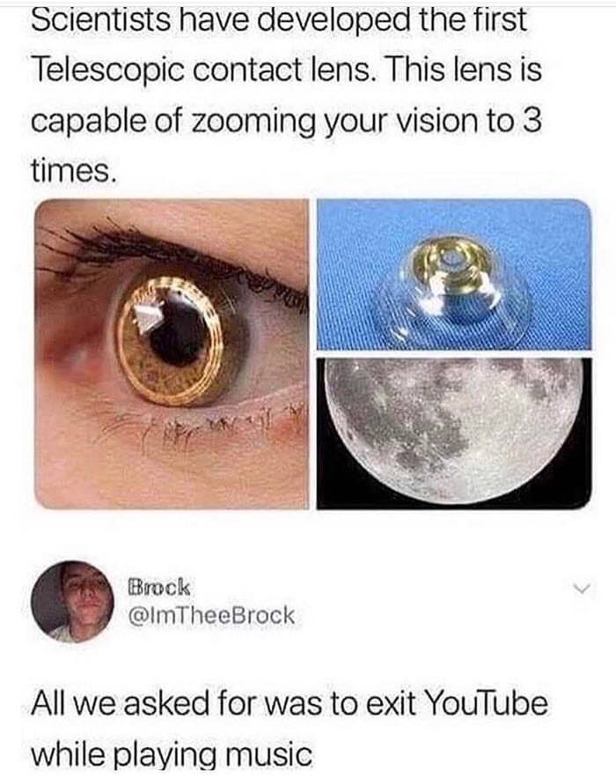Click the word Telescopic in the headline
Screen dimensions: 616x778
pyautogui.click(x=107, y=71)
